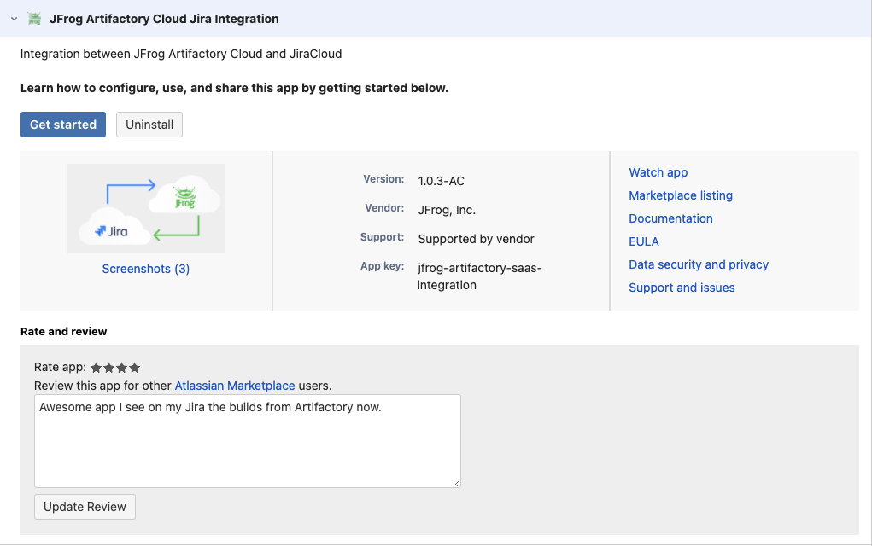872x546 pixels.
Task: Click the textarea resize handle
Action: coord(456,483)
